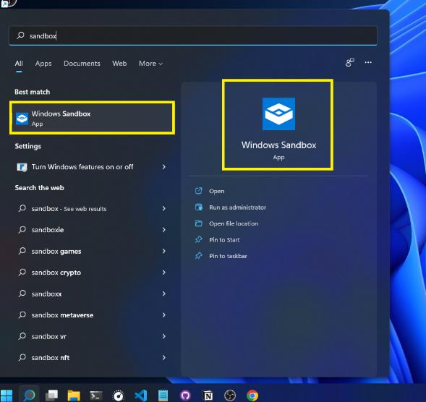Click the Pin to taskbar pin icon
This screenshot has height=402, width=426.
coord(199,256)
